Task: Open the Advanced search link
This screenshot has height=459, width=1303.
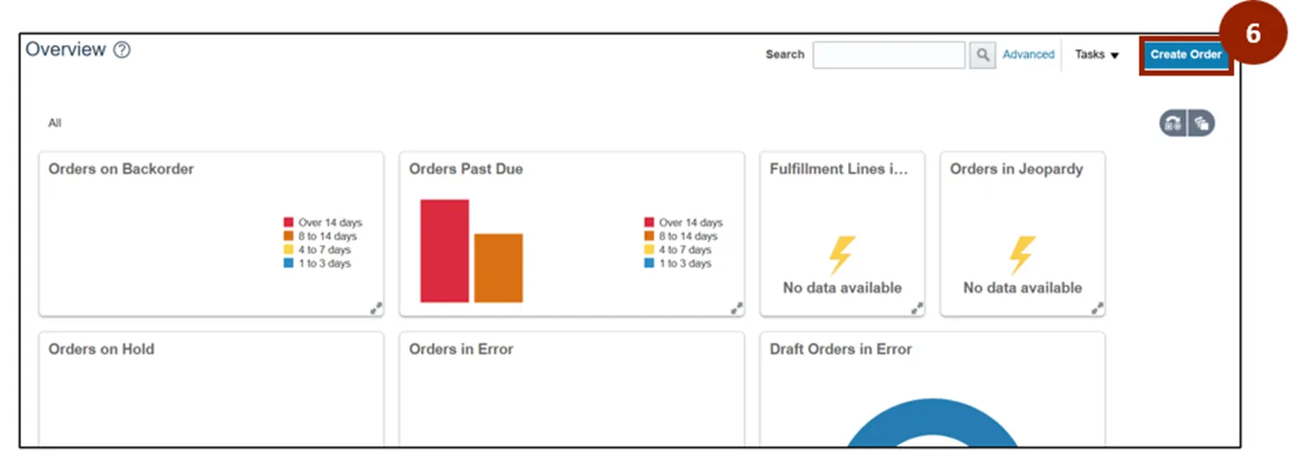Action: (x=1028, y=55)
